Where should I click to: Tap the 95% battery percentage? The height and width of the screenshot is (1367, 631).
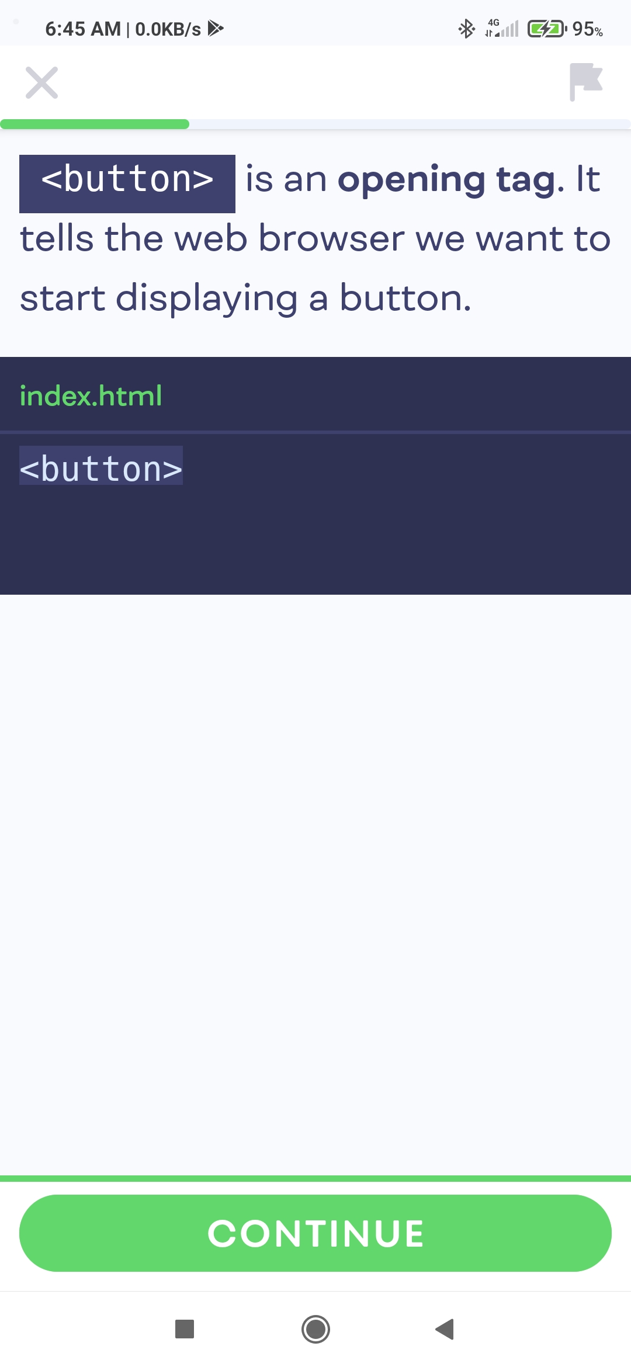587,29
